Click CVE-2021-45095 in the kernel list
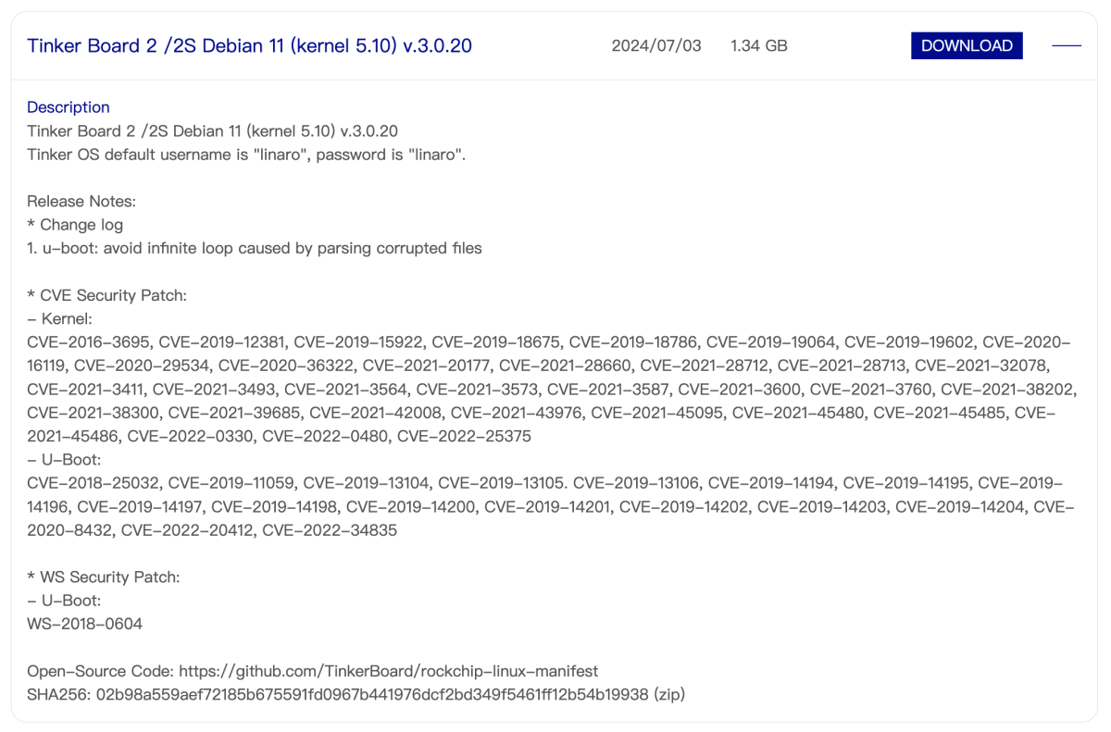The width and height of the screenshot is (1111, 732). pyautogui.click(x=658, y=413)
